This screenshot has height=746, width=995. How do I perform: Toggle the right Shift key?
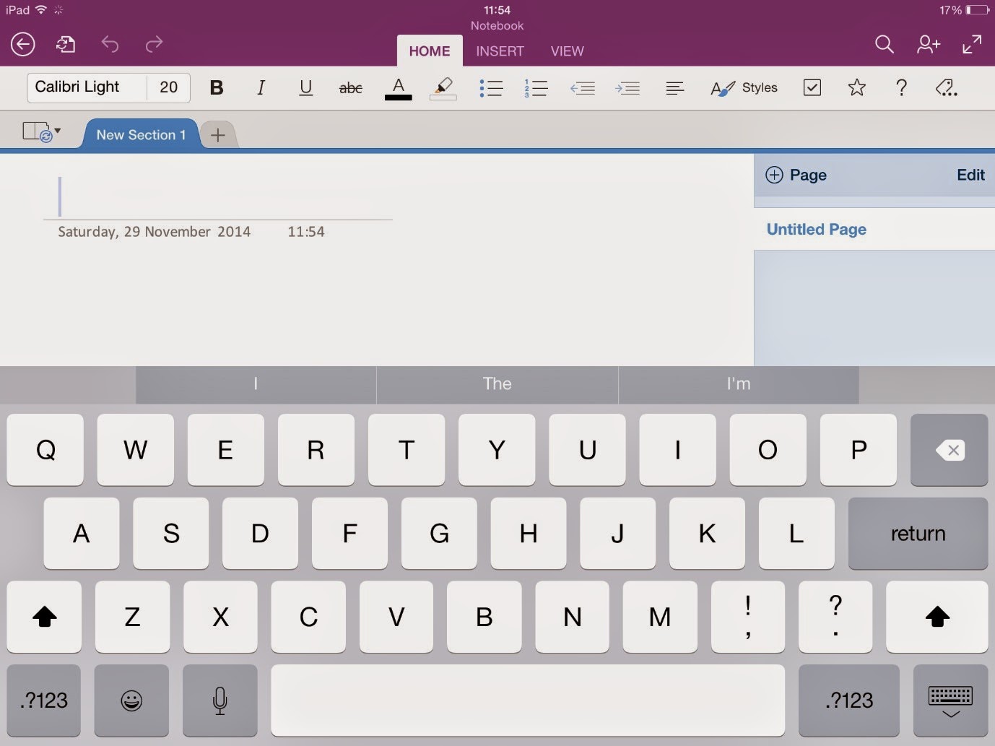coord(937,617)
